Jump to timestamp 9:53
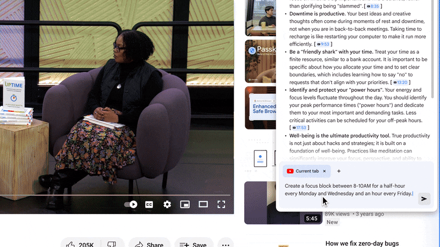This screenshot has height=247, width=440. pyautogui.click(x=323, y=44)
